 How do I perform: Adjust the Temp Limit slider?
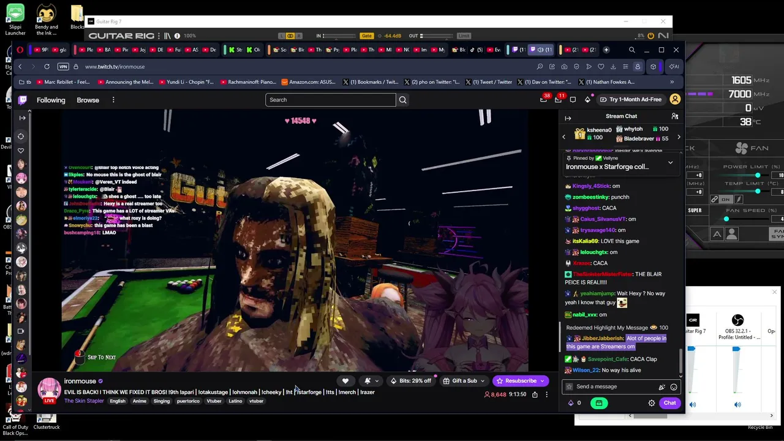[758, 192]
